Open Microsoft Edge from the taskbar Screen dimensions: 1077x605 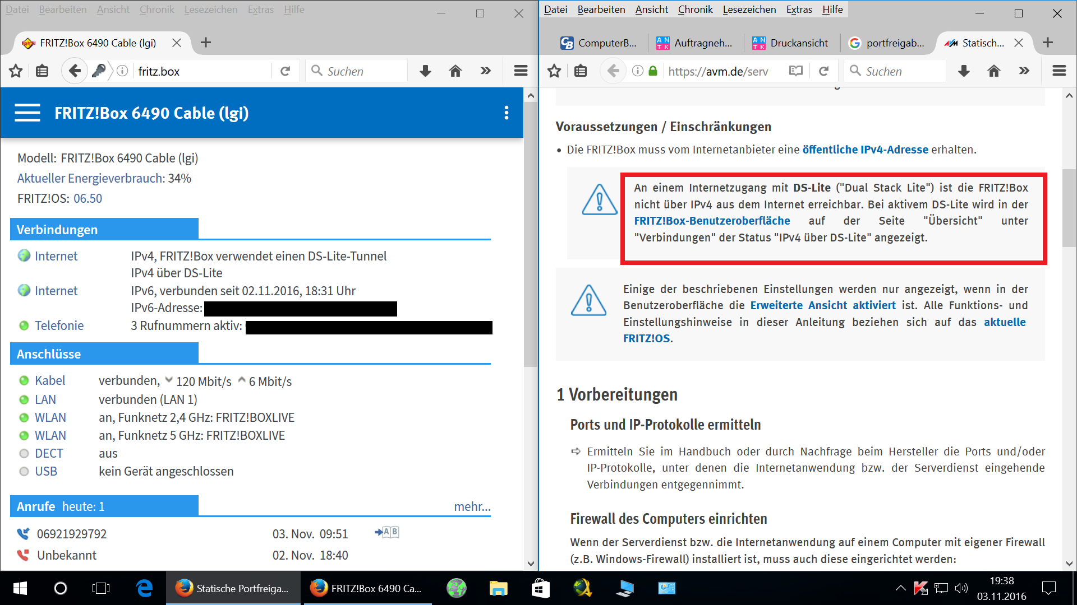point(144,588)
